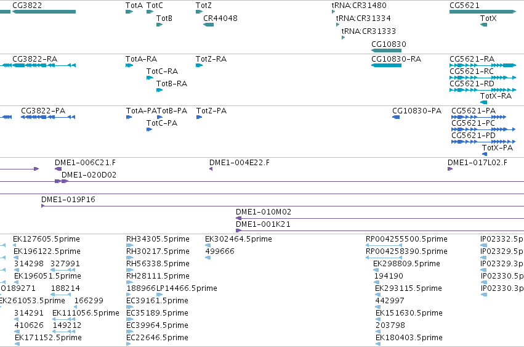Image resolution: width=524 pixels, height=347 pixels.
Task: Select the CG10830 gene label
Action: tap(389, 44)
